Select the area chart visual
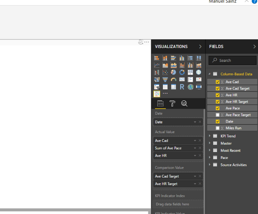Image resolution: width=258 pixels, height=214 pixels. coord(165,65)
